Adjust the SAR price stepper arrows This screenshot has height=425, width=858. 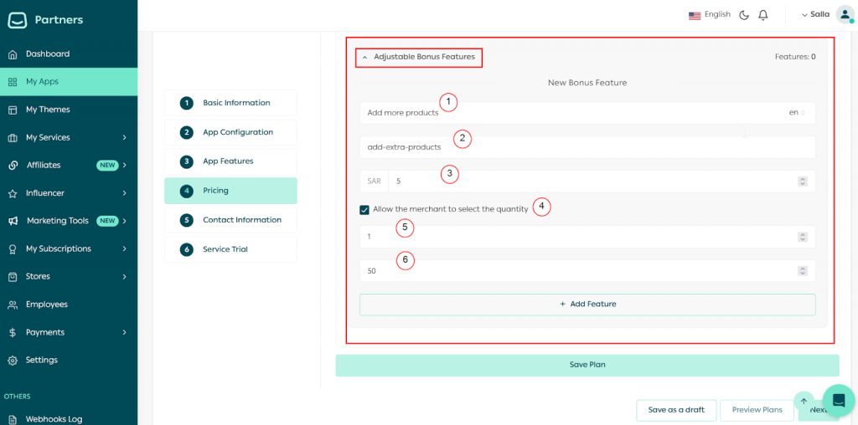[x=803, y=182]
